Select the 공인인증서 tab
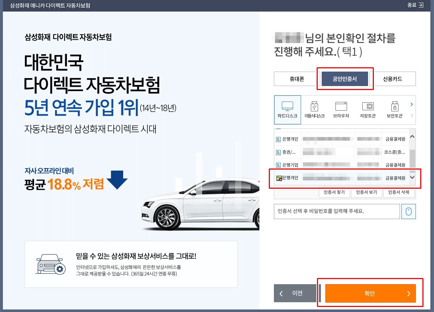 (x=345, y=79)
